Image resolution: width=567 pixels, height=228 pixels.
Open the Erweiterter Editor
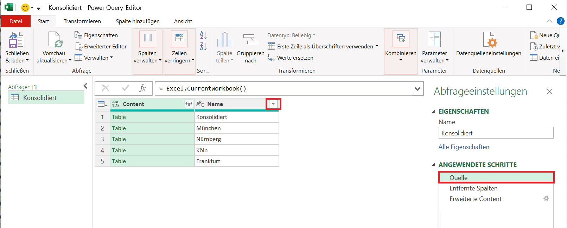(101, 46)
